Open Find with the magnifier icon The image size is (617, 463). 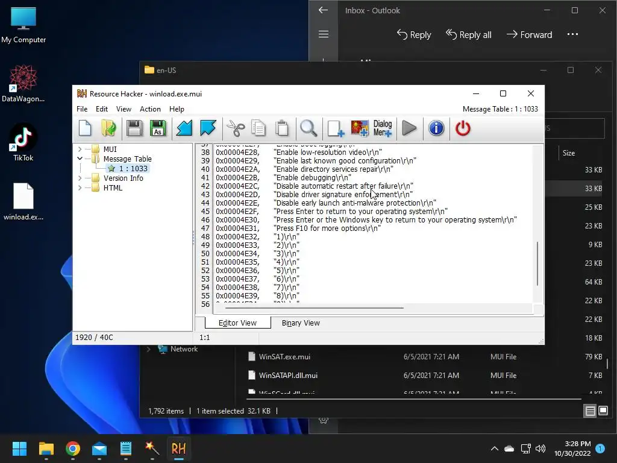pos(308,128)
